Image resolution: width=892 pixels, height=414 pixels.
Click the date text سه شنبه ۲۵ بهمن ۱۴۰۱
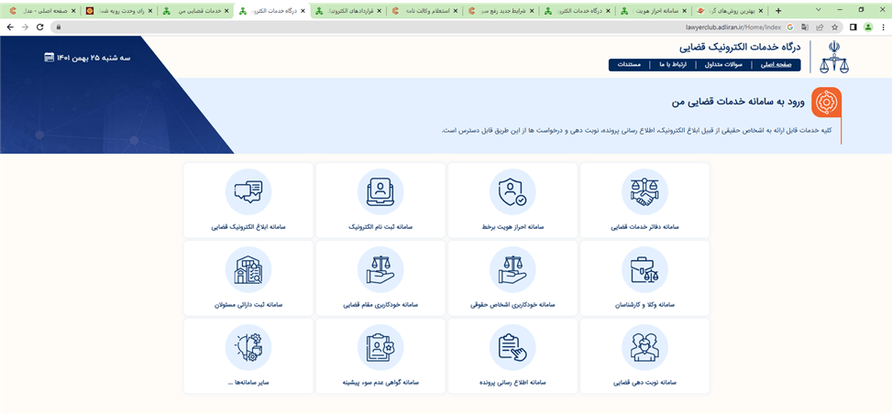click(94, 58)
